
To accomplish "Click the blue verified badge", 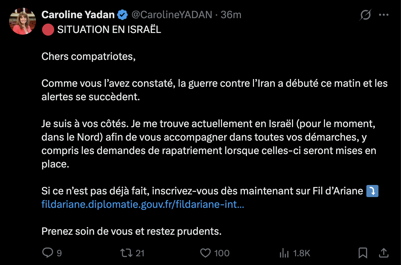I will pos(122,15).
